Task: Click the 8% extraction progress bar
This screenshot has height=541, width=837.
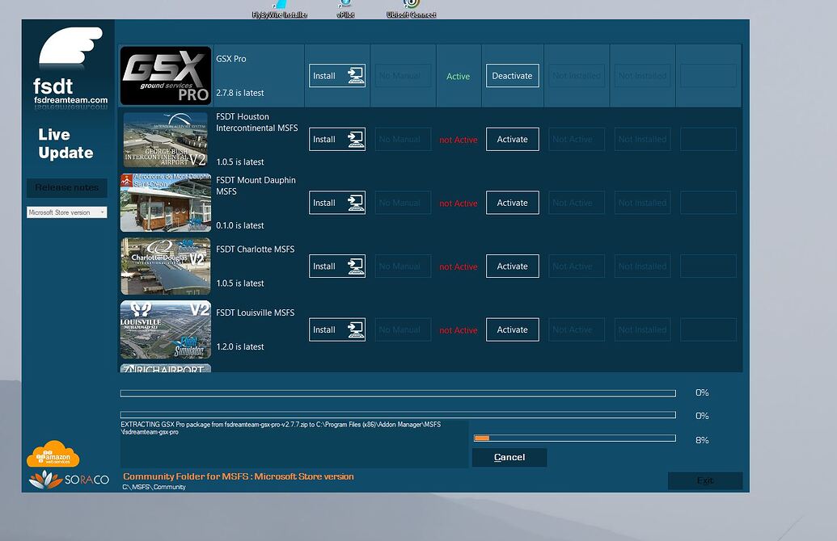Action: coord(574,438)
